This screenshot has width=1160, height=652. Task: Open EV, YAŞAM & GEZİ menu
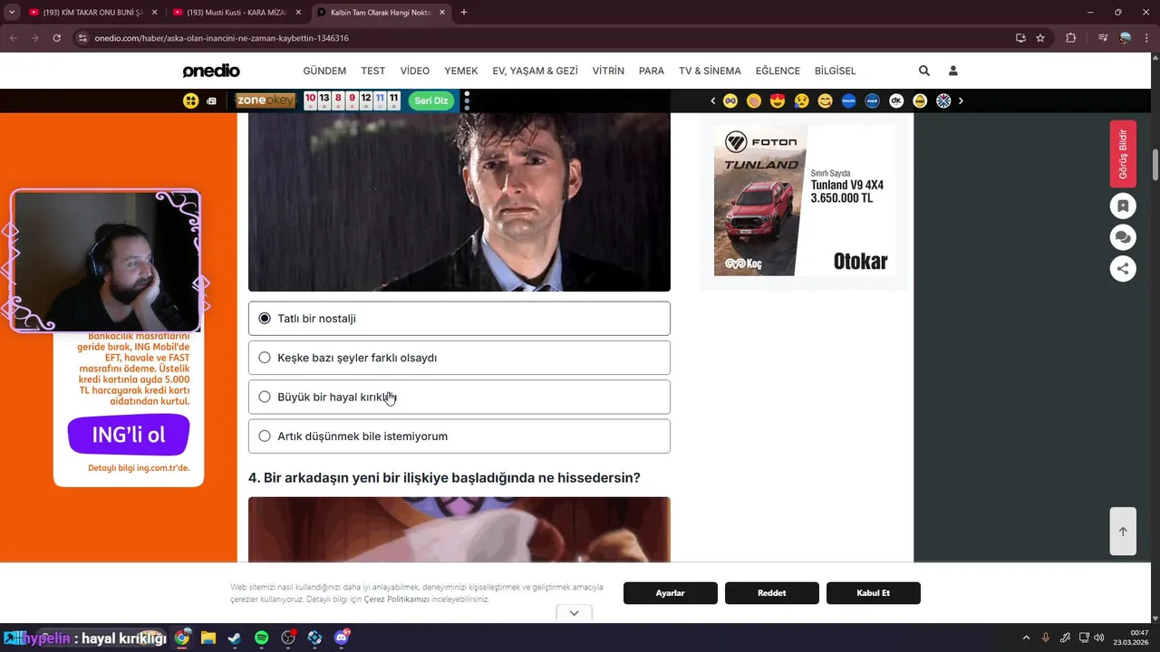click(x=536, y=71)
